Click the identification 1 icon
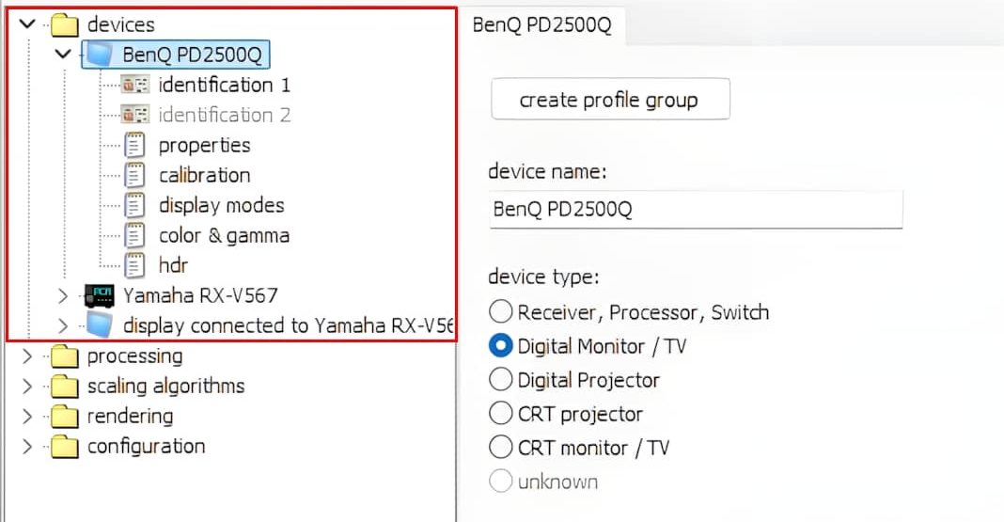 click(x=135, y=85)
